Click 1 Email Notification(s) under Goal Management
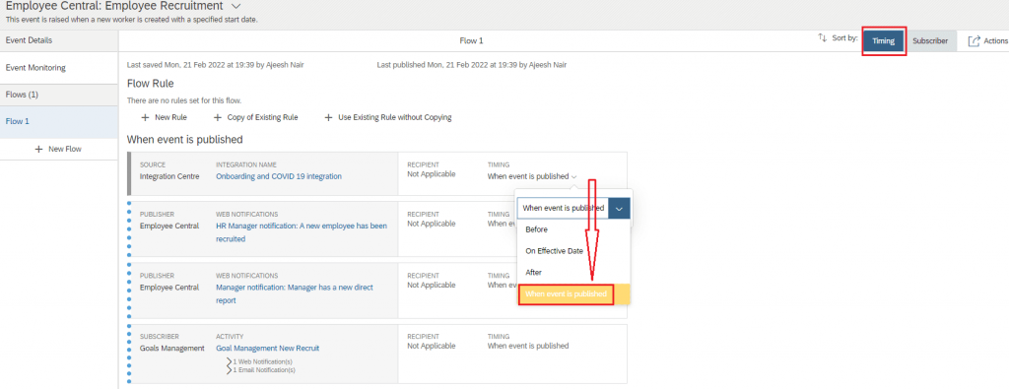Screen dimensions: 1009x389 point(263,369)
